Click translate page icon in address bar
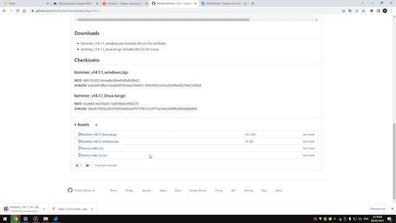This screenshot has height=223, width=396. coord(350,11)
